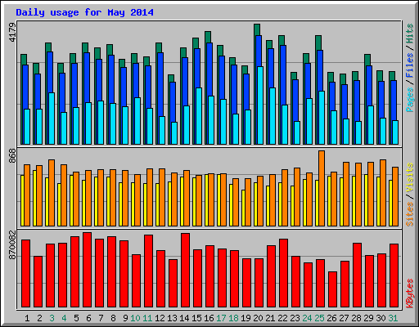Click the red KBytes bar for day 31

click(x=394, y=275)
